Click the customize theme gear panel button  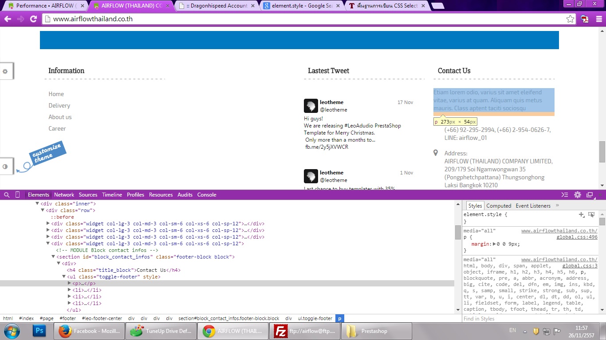[x=5, y=71]
